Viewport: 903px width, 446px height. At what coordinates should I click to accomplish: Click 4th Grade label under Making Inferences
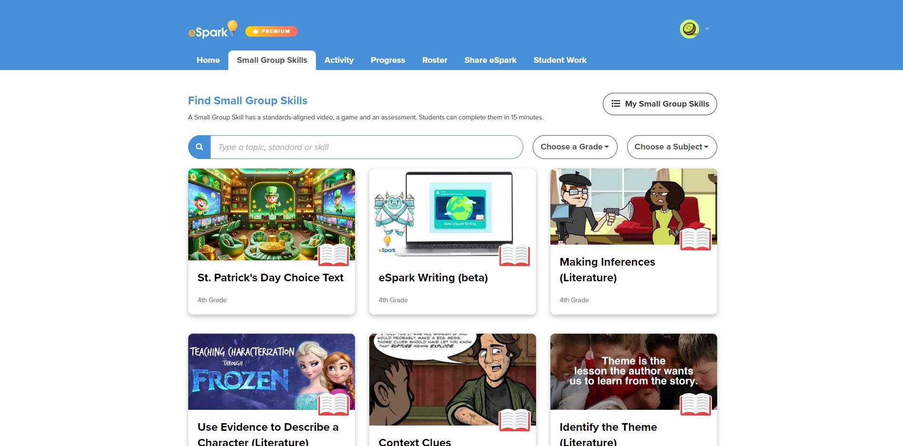(x=574, y=300)
